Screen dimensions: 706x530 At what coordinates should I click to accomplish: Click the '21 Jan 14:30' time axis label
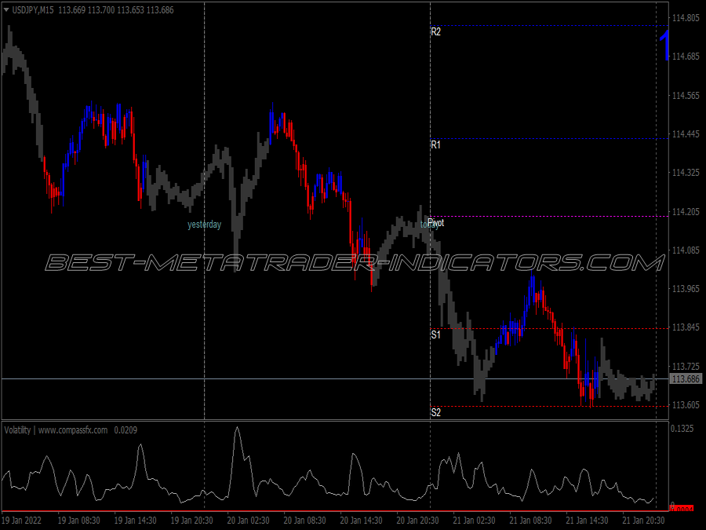[587, 521]
